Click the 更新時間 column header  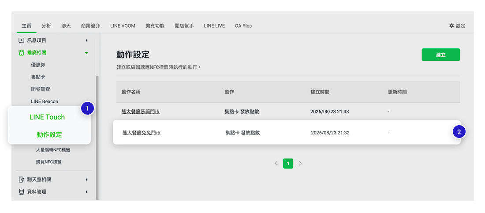(x=397, y=92)
